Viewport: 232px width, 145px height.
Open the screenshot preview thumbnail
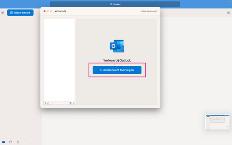[218, 122]
